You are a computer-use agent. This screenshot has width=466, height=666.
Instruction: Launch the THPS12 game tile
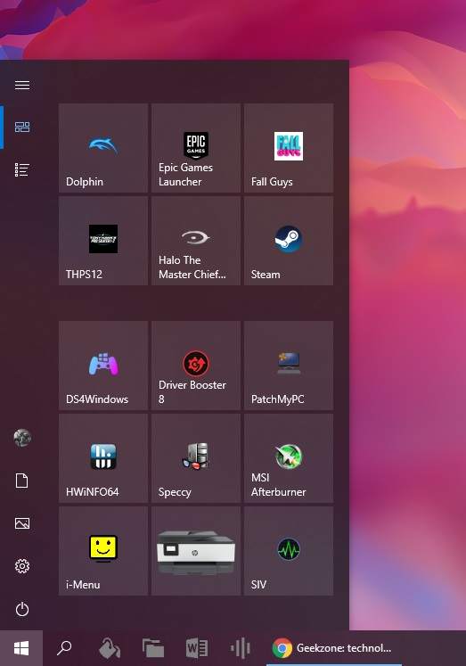[103, 241]
